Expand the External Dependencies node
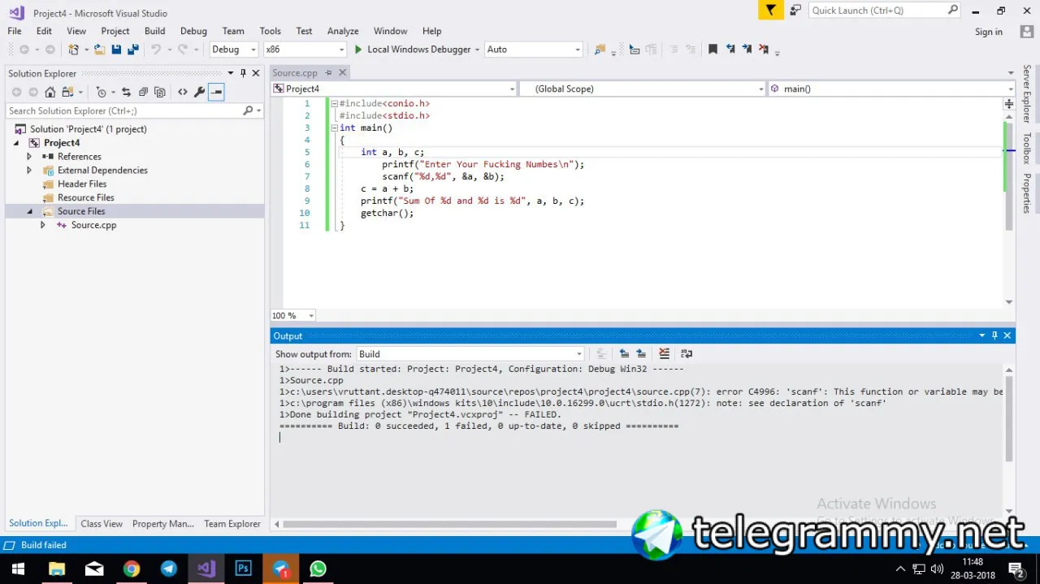1040x584 pixels. 29,170
